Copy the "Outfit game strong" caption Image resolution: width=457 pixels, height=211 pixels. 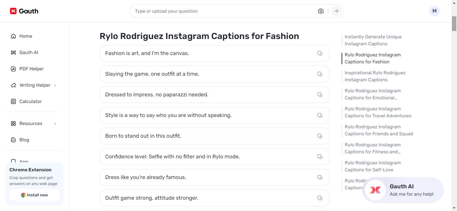320,198
